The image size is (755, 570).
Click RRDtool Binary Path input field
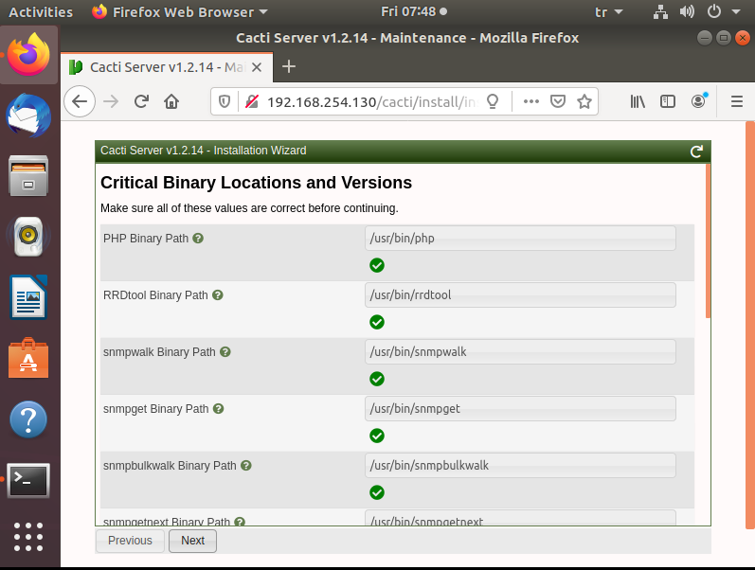[520, 295]
